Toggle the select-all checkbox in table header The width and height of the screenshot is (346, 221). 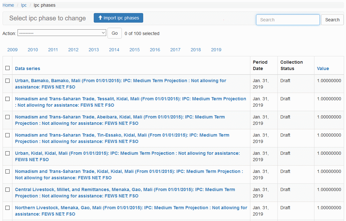pyautogui.click(x=8, y=68)
